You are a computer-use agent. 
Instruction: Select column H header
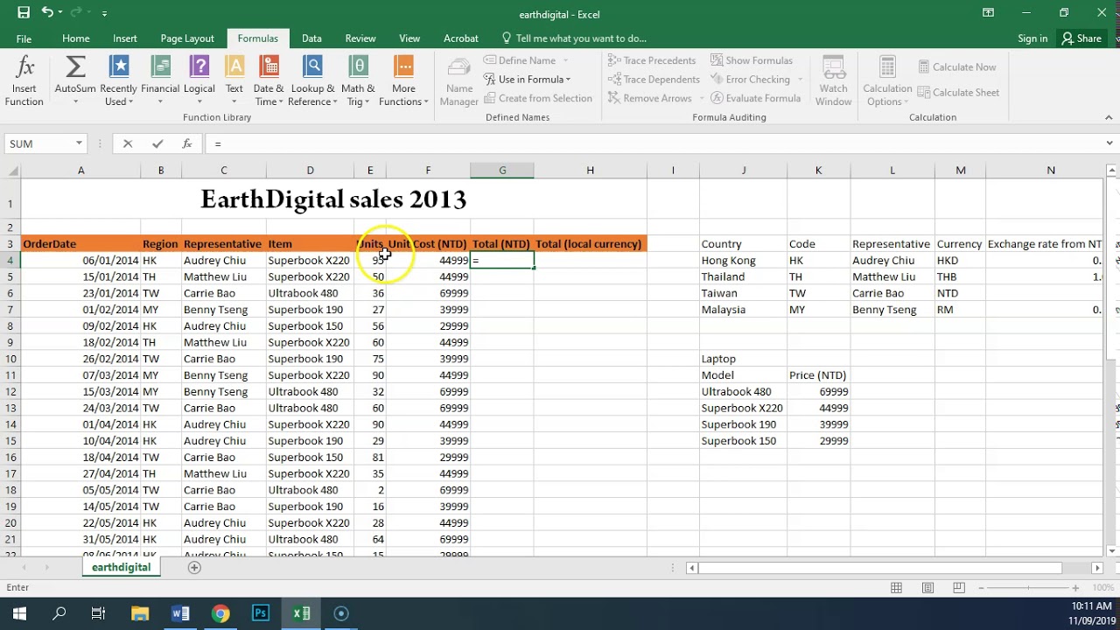pos(590,171)
